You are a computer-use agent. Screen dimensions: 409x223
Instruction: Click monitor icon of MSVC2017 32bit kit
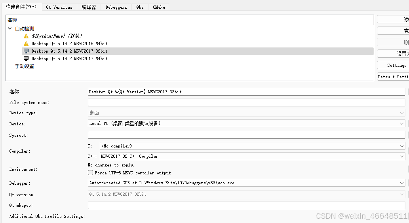(x=26, y=51)
